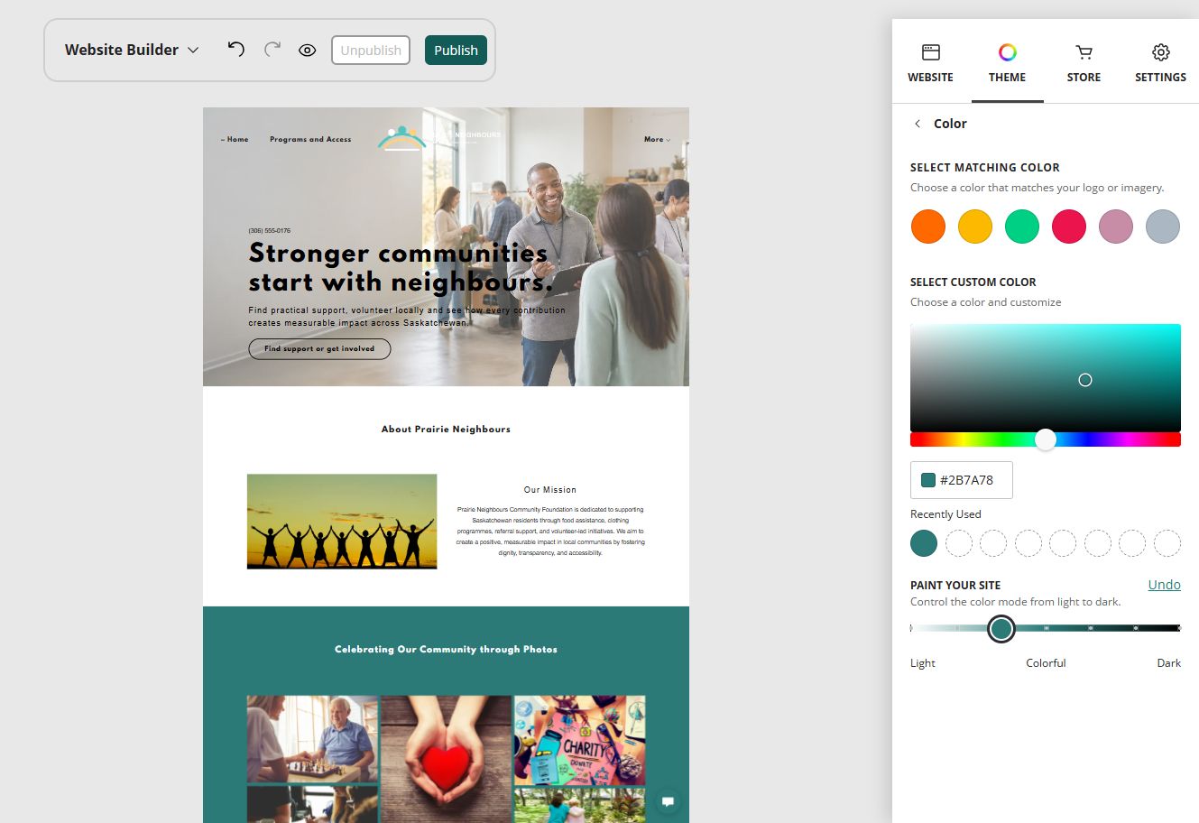Open the chat bubble icon on the preview
The height and width of the screenshot is (823, 1199).
pyautogui.click(x=668, y=800)
